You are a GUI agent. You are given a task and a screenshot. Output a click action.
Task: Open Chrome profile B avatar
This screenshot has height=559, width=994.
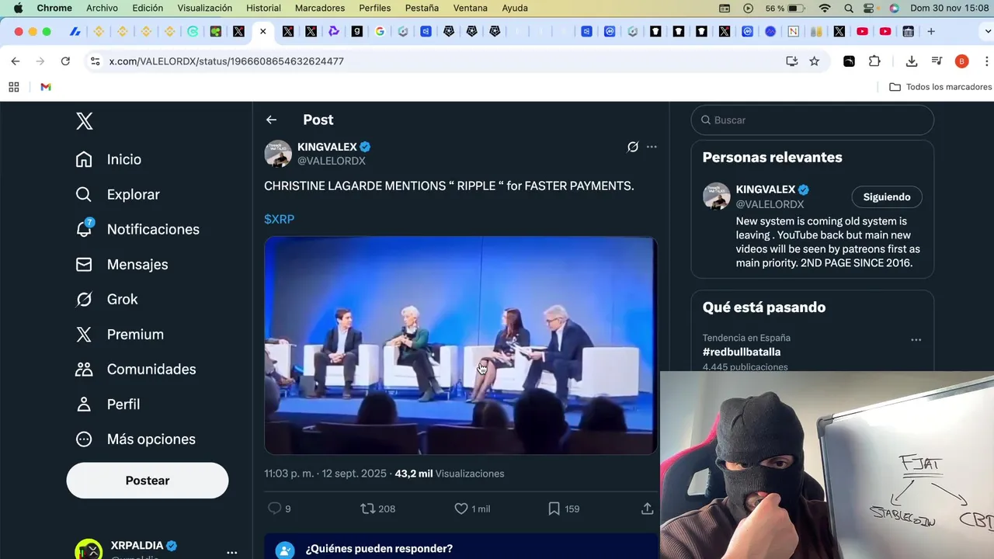point(961,61)
